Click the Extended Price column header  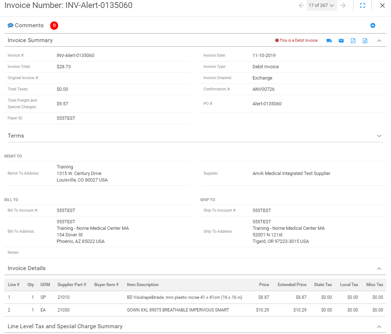(x=292, y=285)
